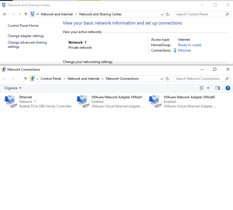Expand the view options dropdown arrow
233x210 pixels.
(208, 88)
